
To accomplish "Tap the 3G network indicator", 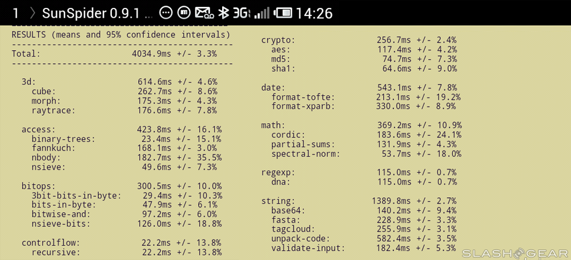I will 242,13.
